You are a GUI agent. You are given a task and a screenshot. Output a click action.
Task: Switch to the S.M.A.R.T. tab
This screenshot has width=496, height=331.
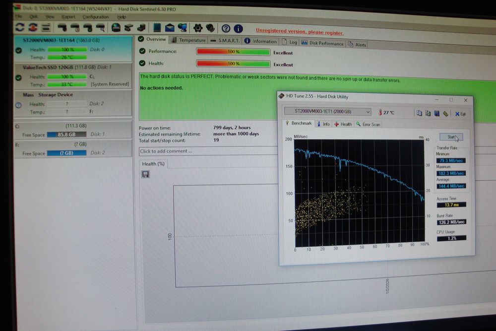pyautogui.click(x=225, y=41)
